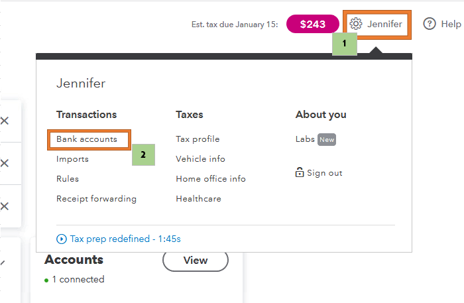Click the middle X icon on left edge
Screen dimensions: 464x303
(5, 163)
